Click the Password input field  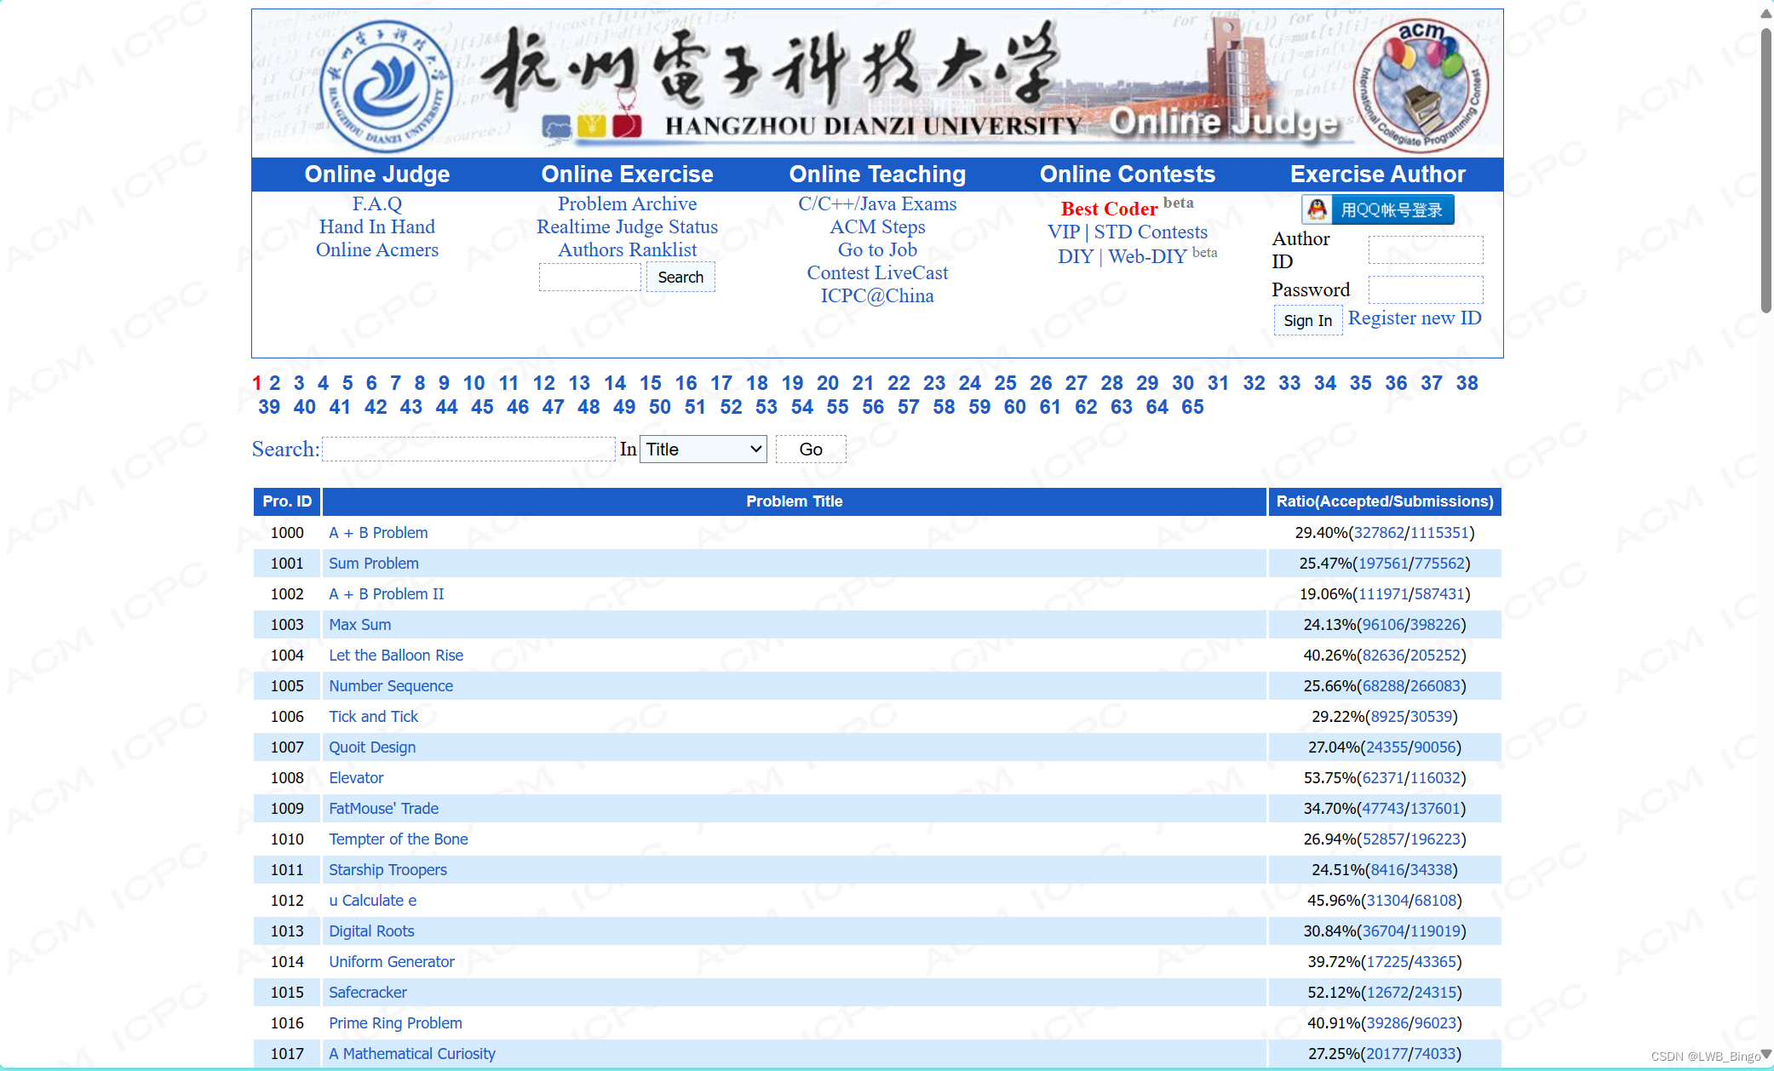tap(1425, 289)
